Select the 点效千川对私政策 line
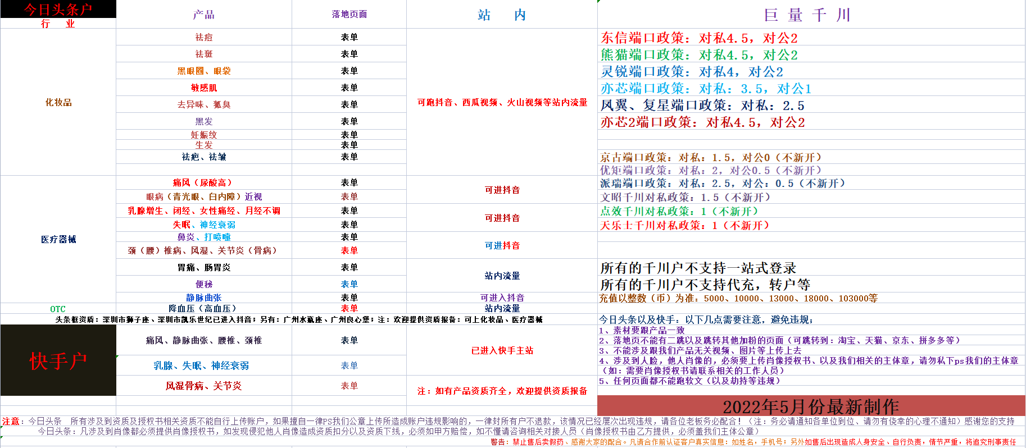 point(679,211)
